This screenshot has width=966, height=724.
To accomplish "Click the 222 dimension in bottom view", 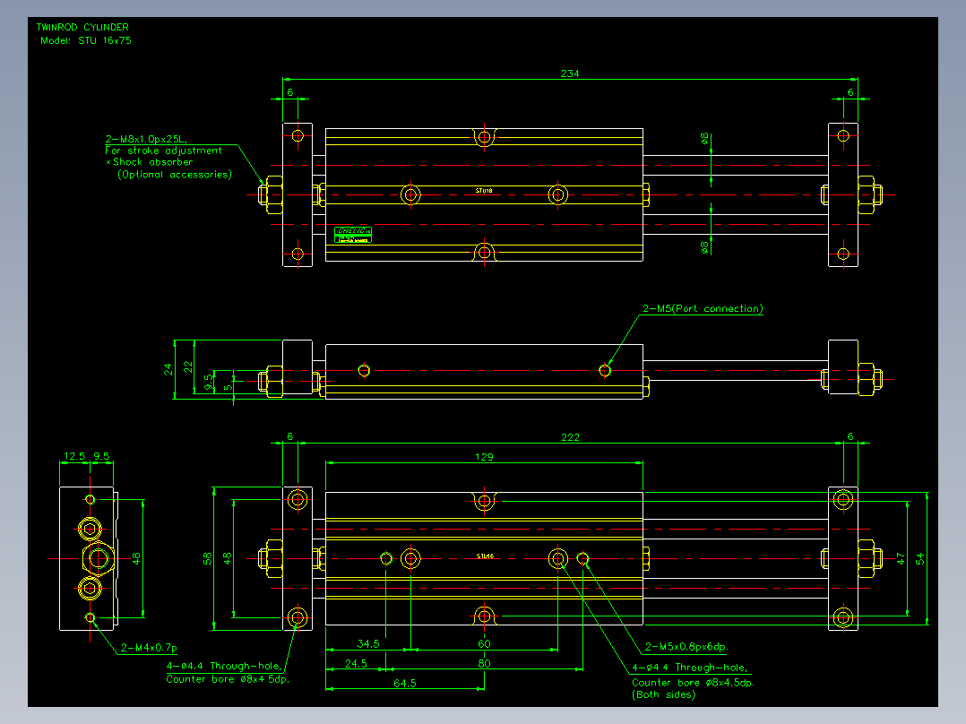I will point(570,437).
